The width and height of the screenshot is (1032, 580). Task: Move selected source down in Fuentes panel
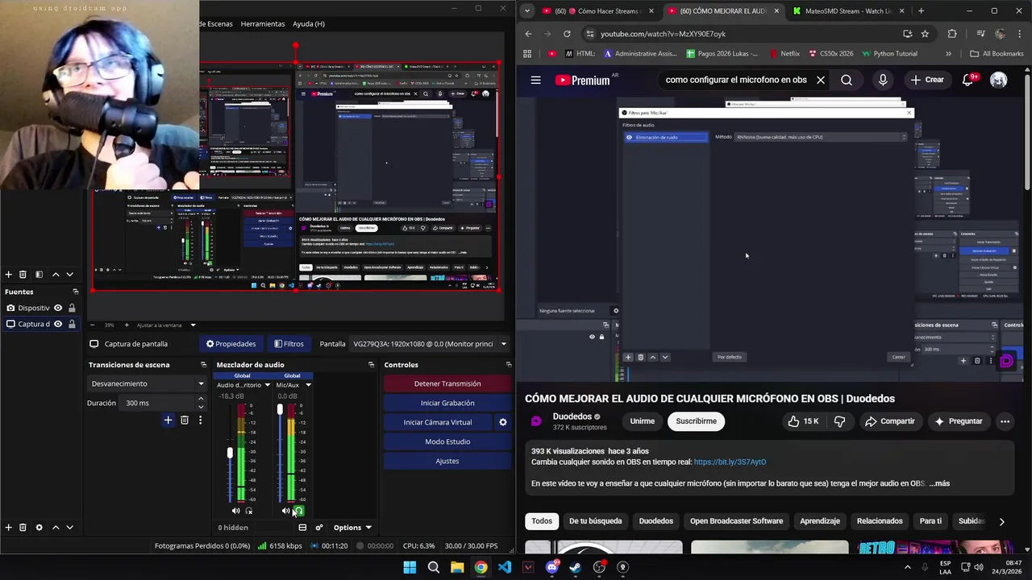[69, 528]
